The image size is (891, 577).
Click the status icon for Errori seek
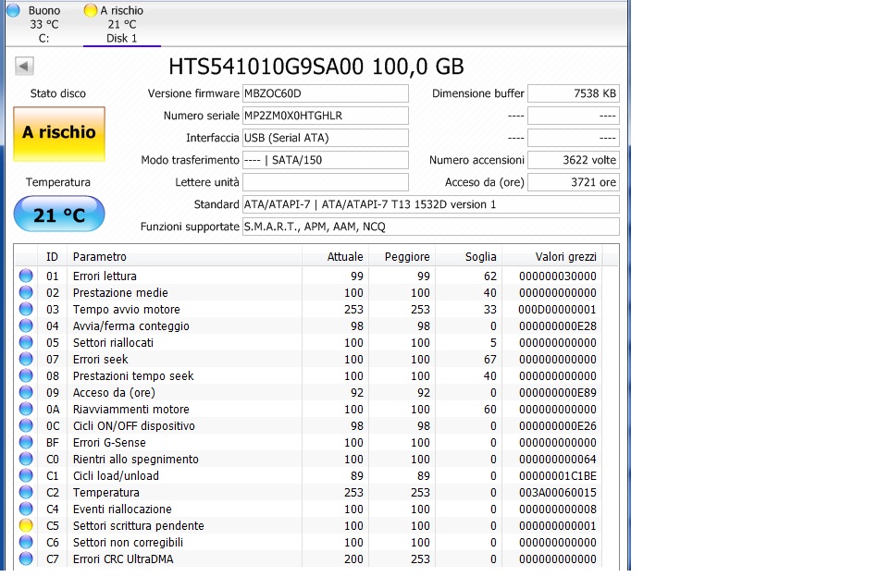click(x=26, y=359)
